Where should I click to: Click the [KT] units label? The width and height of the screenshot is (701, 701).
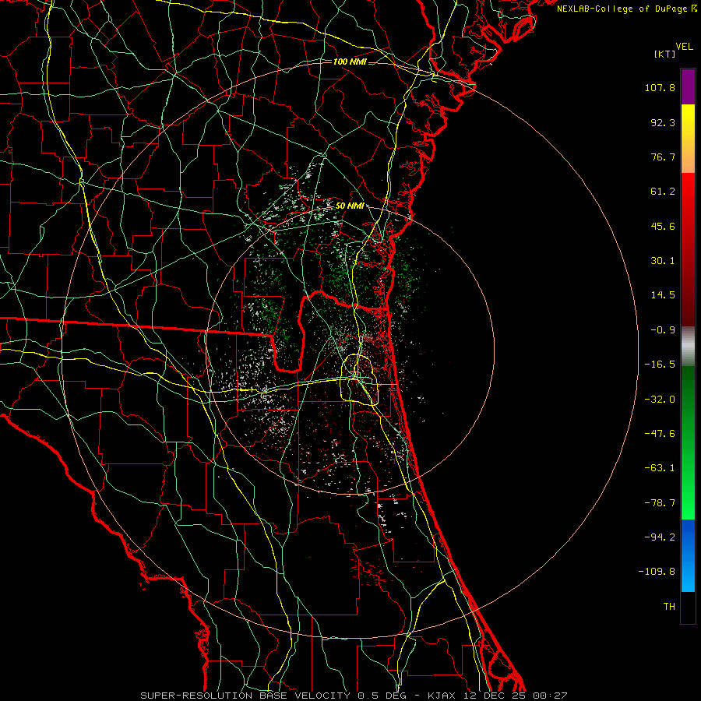665,54
